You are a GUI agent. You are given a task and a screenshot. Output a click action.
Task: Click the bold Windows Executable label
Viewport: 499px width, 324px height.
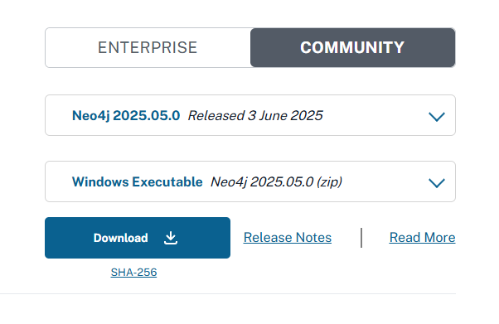(137, 182)
